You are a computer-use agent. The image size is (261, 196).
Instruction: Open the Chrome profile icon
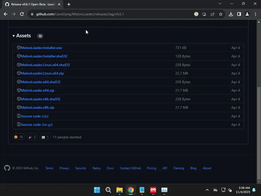tap(247, 14)
